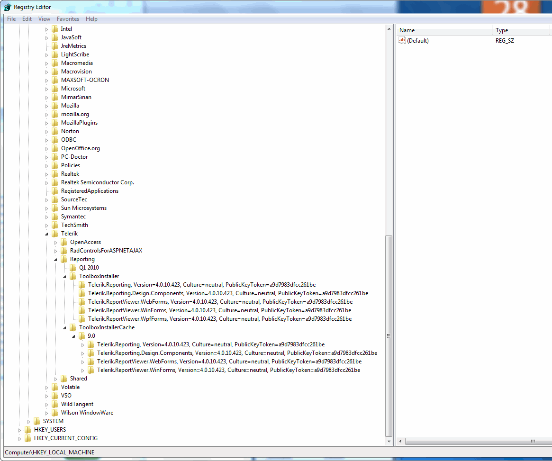
Task: Click the Name column header
Action: pos(444,30)
